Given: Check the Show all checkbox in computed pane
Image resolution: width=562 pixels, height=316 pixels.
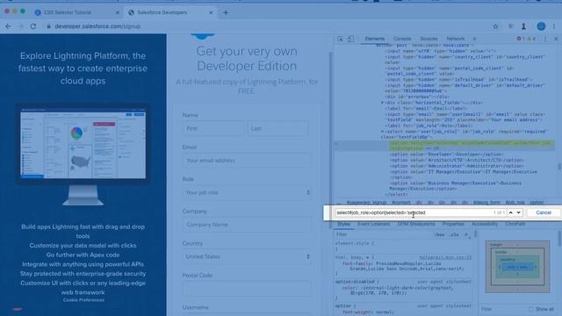Looking at the screenshot, I should 530,309.
